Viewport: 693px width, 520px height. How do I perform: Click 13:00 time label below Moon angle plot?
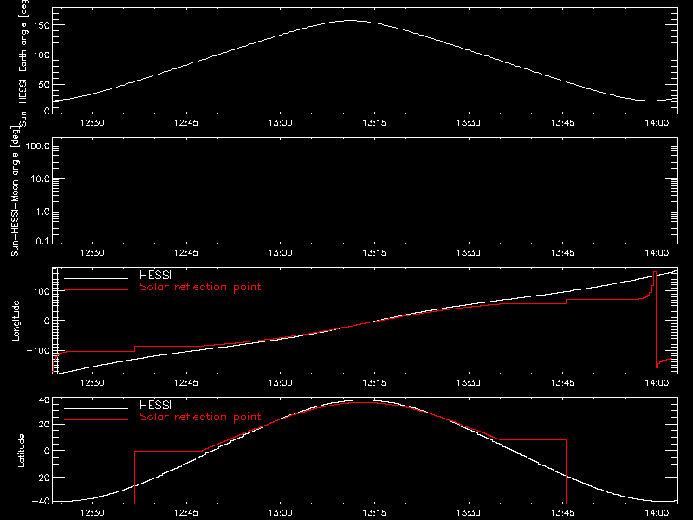[280, 252]
